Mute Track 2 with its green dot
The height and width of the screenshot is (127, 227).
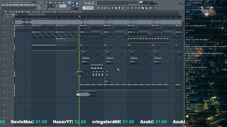point(13,30)
